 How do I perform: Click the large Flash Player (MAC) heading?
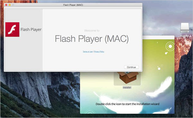[x=92, y=39]
